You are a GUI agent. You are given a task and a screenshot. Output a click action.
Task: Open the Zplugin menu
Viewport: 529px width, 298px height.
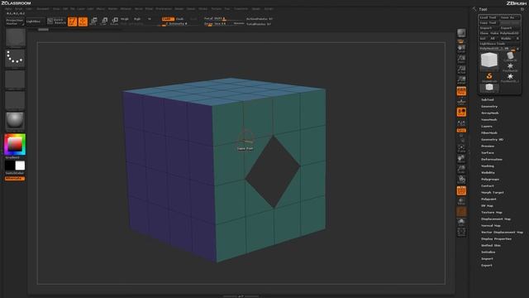[x=256, y=9]
